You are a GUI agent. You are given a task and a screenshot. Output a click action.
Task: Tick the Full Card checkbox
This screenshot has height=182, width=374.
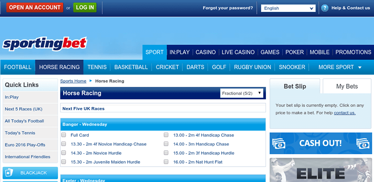click(x=64, y=135)
